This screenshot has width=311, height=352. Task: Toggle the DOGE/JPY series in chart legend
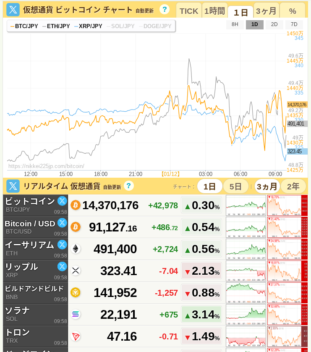point(155,26)
